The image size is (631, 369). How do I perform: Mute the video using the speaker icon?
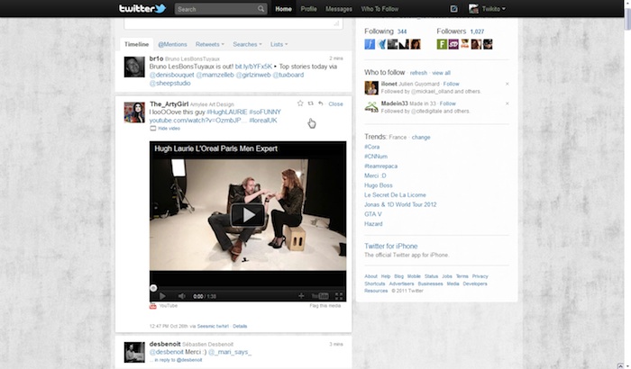pos(181,295)
